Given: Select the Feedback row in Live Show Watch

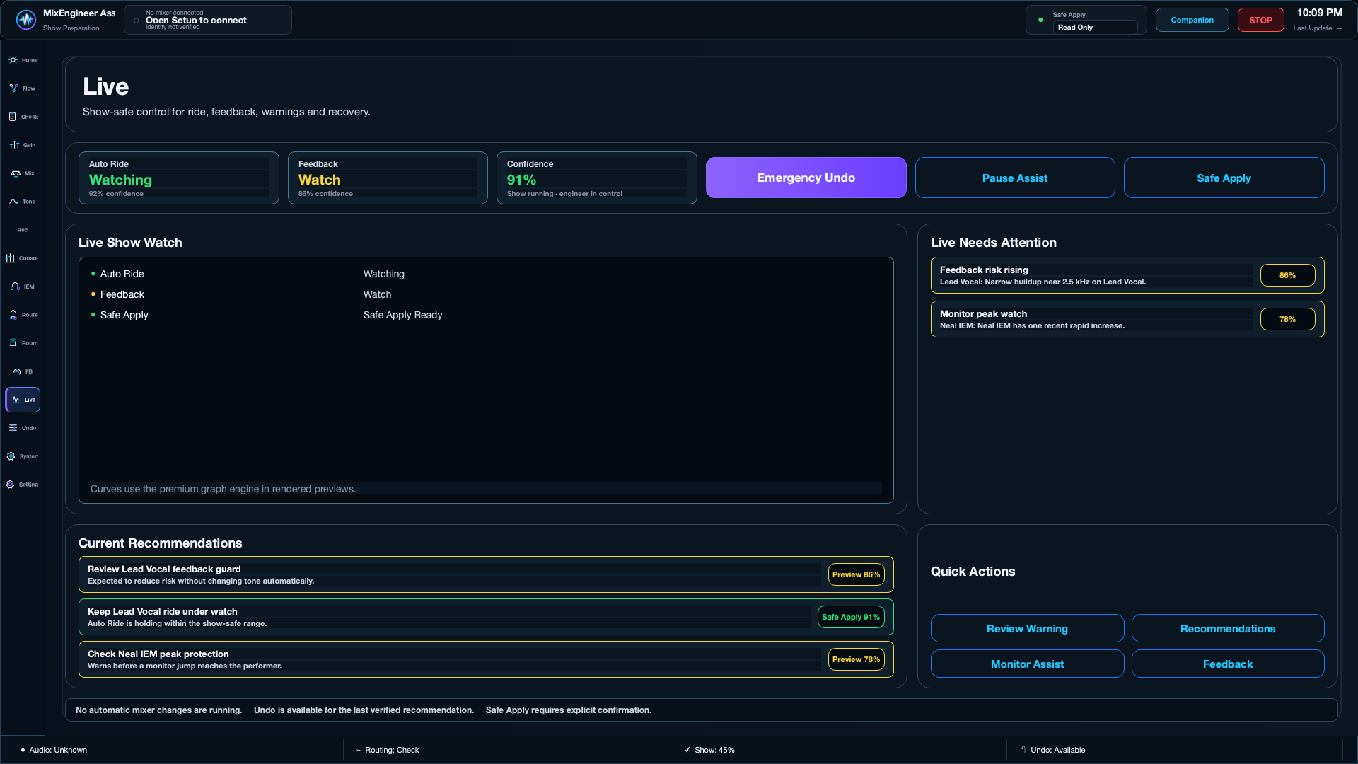Looking at the screenshot, I should tap(486, 294).
